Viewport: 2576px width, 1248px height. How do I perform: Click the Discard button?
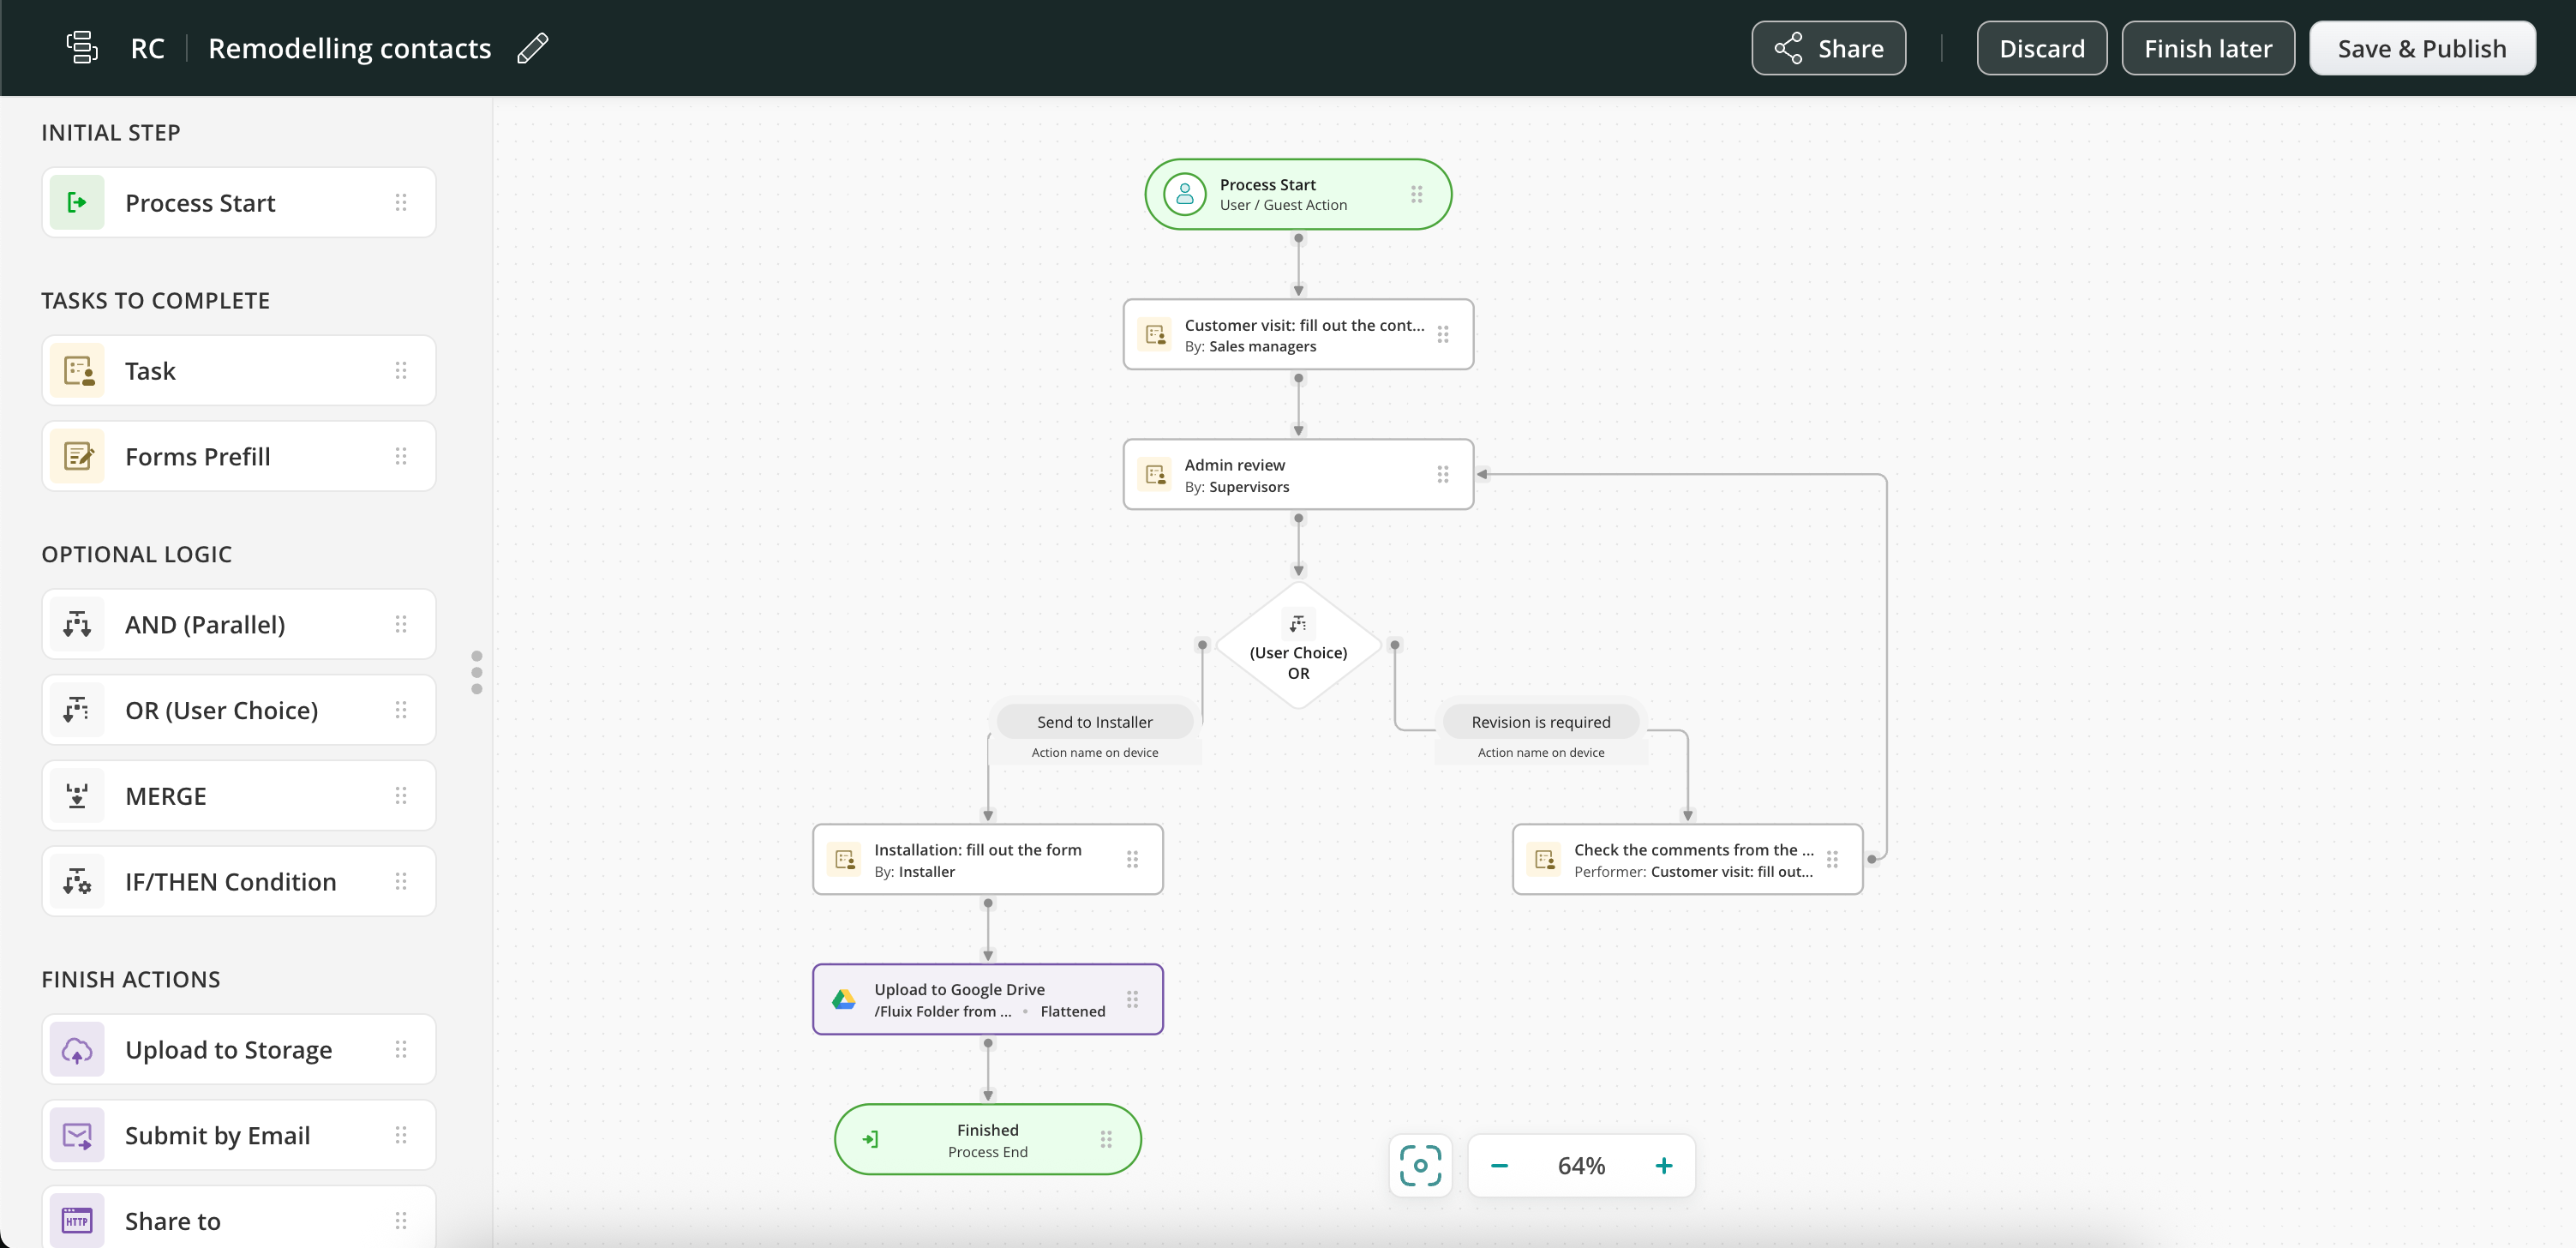pos(2041,48)
